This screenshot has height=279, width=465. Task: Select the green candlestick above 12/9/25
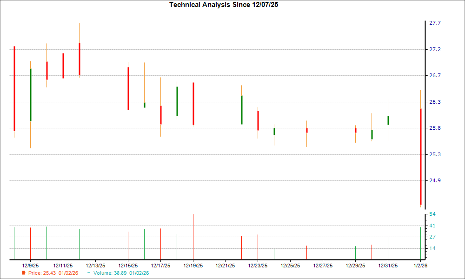pos(31,95)
